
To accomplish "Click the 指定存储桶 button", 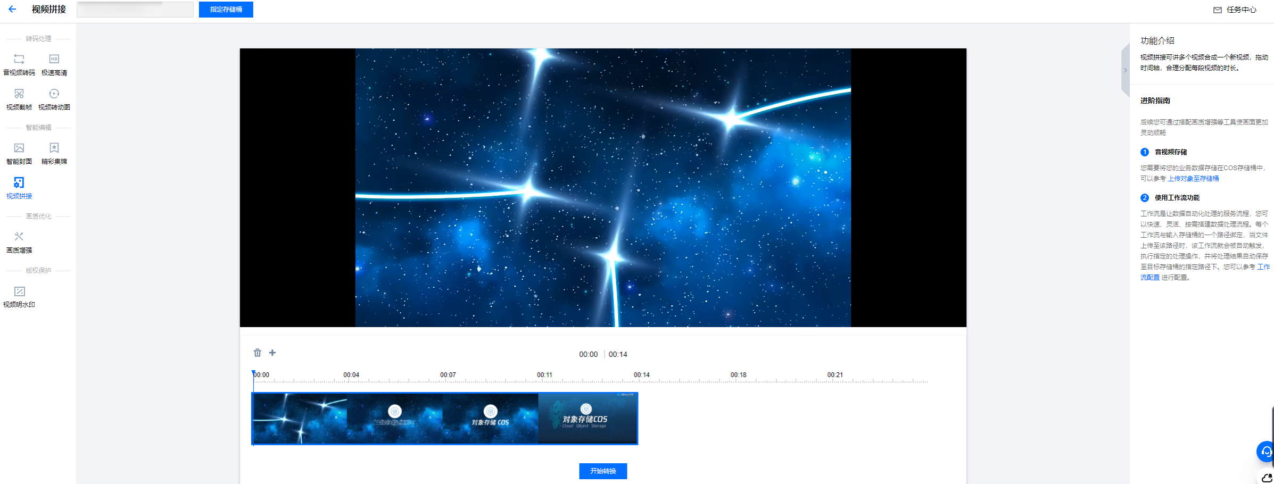I will [x=226, y=10].
